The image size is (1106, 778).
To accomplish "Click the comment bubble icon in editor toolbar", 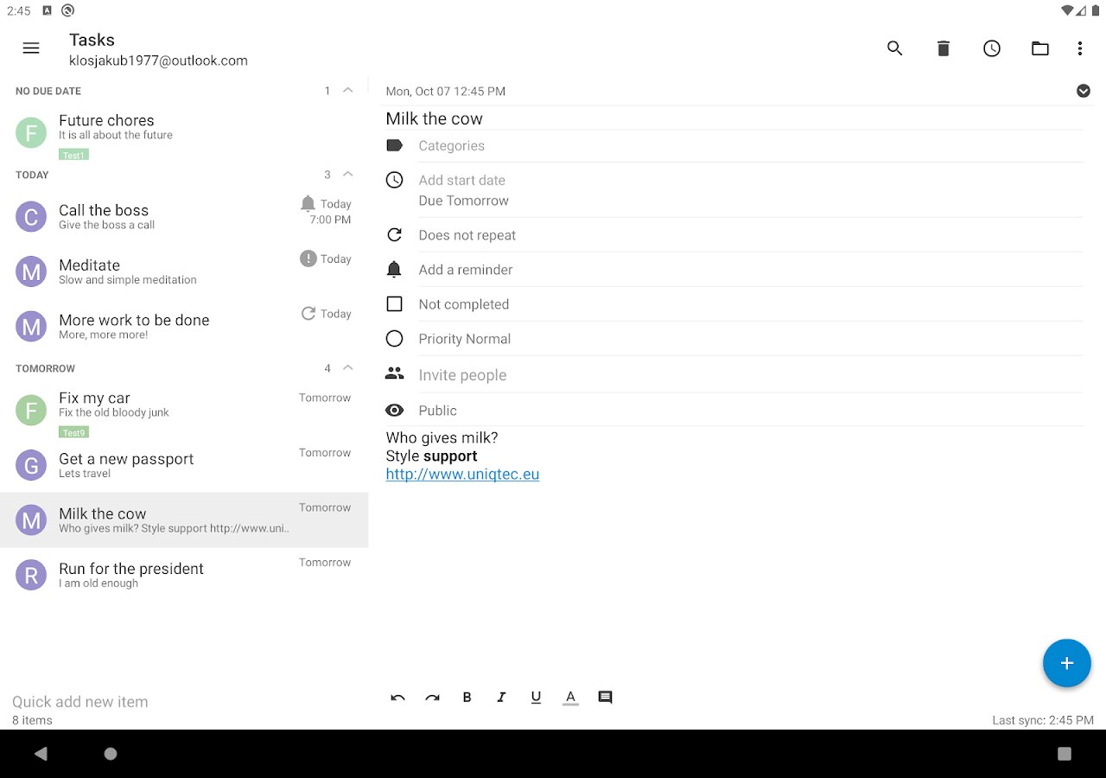I will pyautogui.click(x=605, y=698).
